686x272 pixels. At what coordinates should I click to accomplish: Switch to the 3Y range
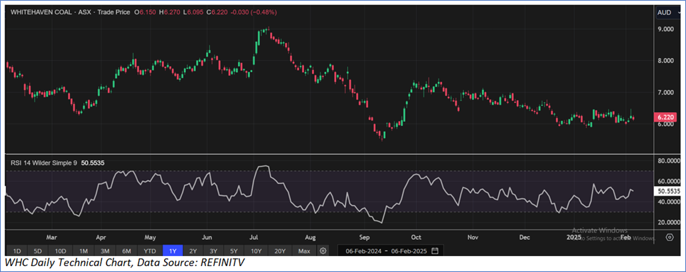214,251
